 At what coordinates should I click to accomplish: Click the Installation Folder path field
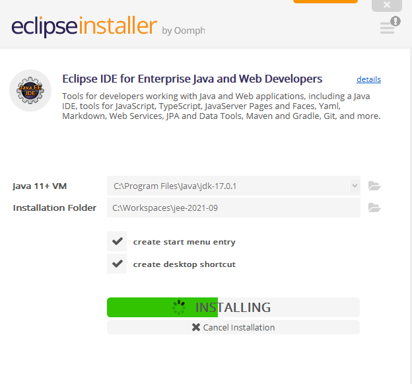234,208
